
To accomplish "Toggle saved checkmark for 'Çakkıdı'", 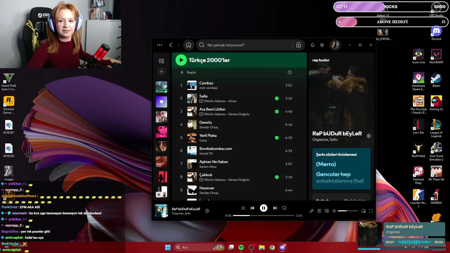I will click(277, 177).
